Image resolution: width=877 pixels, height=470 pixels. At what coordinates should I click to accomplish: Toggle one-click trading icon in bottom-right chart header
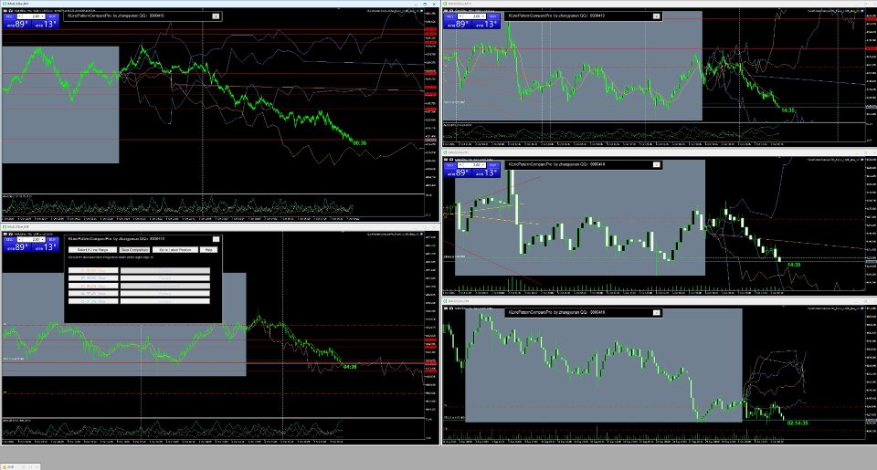(x=446, y=308)
